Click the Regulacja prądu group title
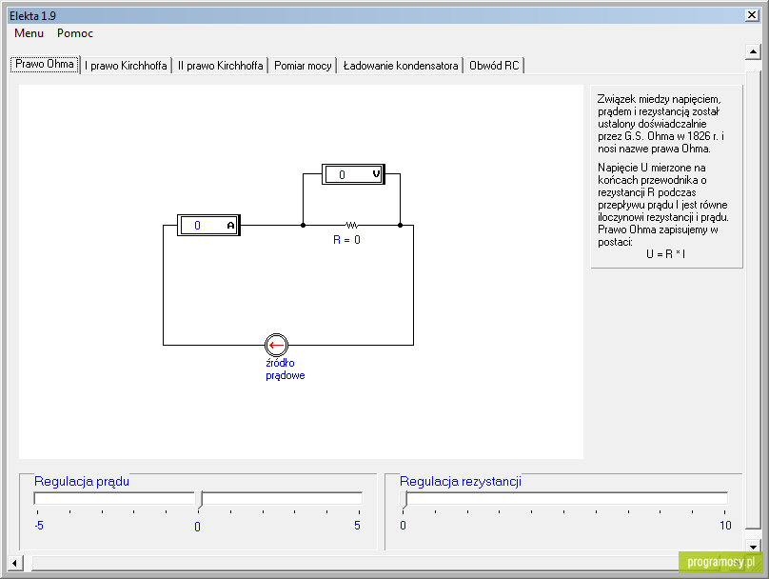The height and width of the screenshot is (579, 769). click(x=82, y=481)
